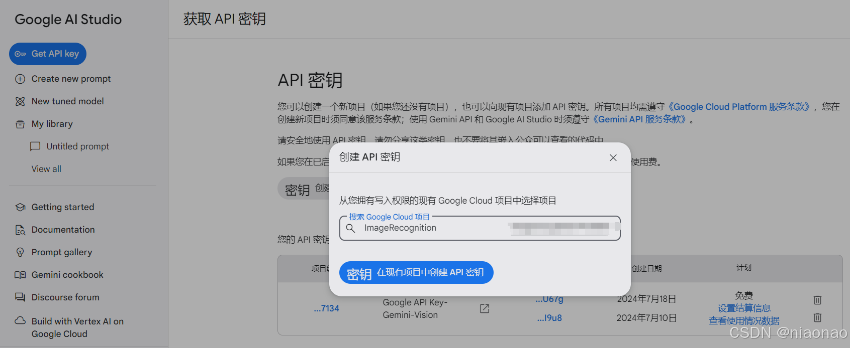Close the 创建 API 密钥 dialog
850x348 pixels.
(x=613, y=157)
